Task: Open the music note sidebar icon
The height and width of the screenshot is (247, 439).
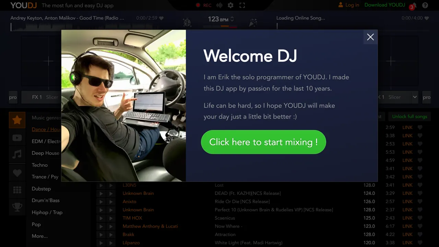Action: 17,155
